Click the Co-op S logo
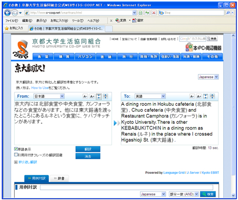Viewport: 238px width, 200px height. 20,49
